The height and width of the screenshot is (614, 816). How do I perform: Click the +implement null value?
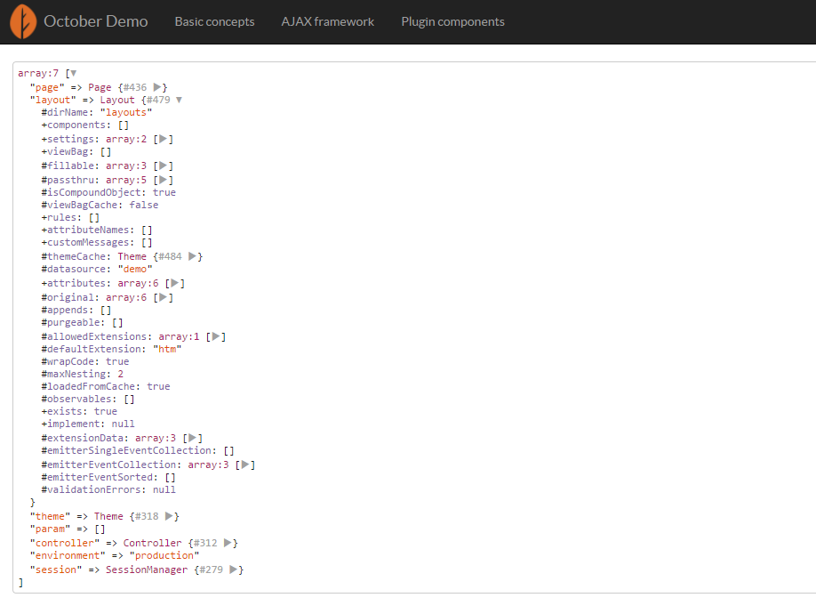123,424
